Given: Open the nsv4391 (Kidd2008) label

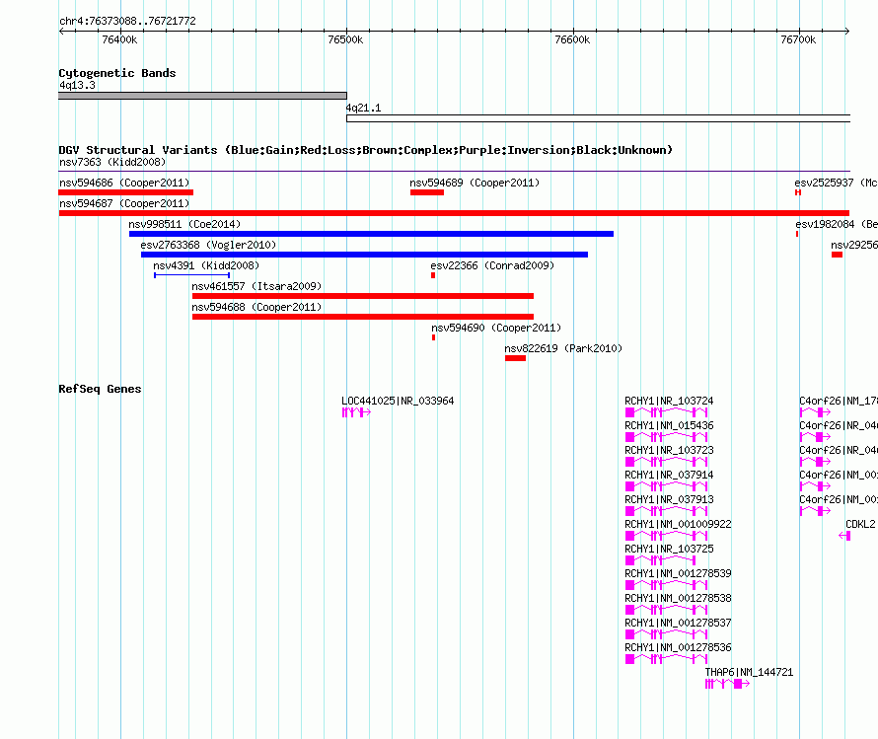Looking at the screenshot, I should pyautogui.click(x=206, y=265).
